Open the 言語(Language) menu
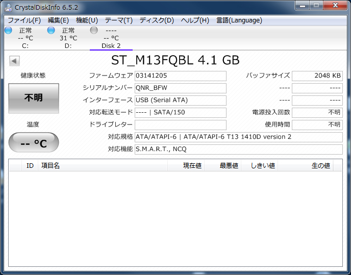351x275 pixels. (x=239, y=20)
